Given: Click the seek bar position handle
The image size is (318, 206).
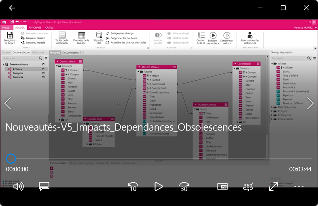Looking at the screenshot, I should click(11, 158).
